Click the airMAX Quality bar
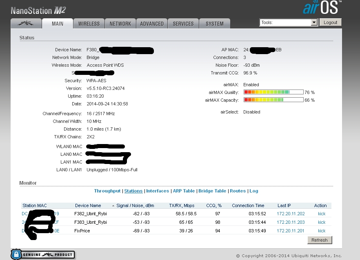The width and height of the screenshot is (360, 260). [x=273, y=92]
